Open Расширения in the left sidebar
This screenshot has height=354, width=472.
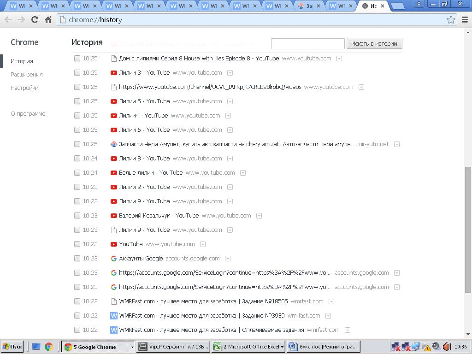26,74
